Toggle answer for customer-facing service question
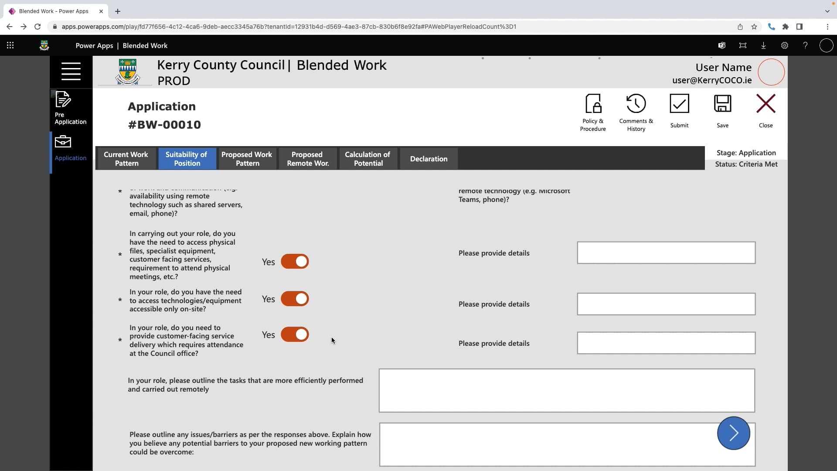This screenshot has width=837, height=471. coord(295,334)
